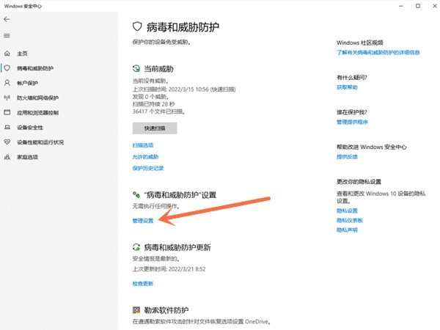Start a scan with 快速扫描 button
The image size is (440, 330).
pos(155,128)
